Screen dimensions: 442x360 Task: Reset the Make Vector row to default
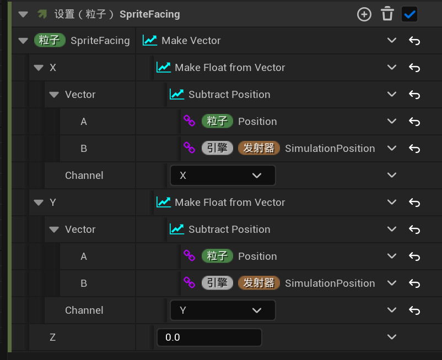click(414, 41)
